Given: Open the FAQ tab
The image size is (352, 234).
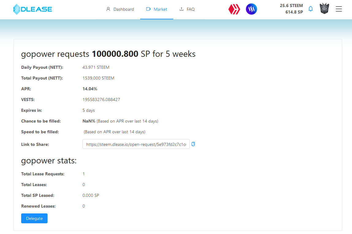Looking at the screenshot, I should 187,9.
